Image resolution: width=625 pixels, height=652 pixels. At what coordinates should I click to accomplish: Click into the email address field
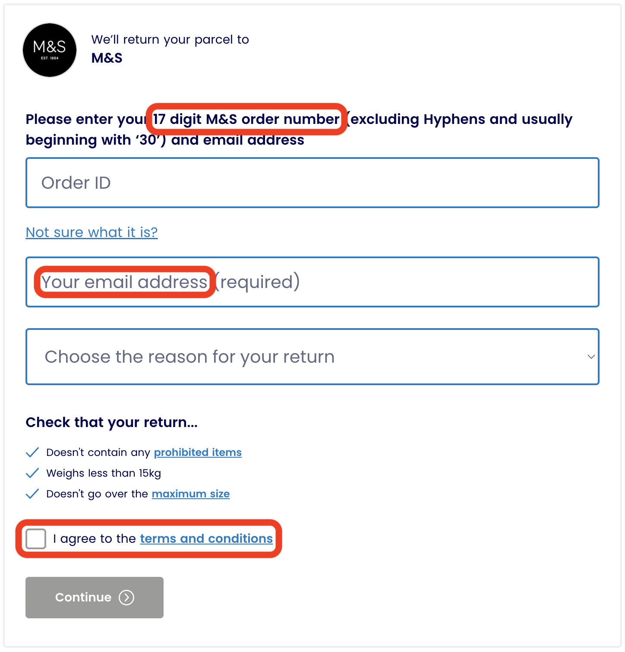pyautogui.click(x=312, y=282)
